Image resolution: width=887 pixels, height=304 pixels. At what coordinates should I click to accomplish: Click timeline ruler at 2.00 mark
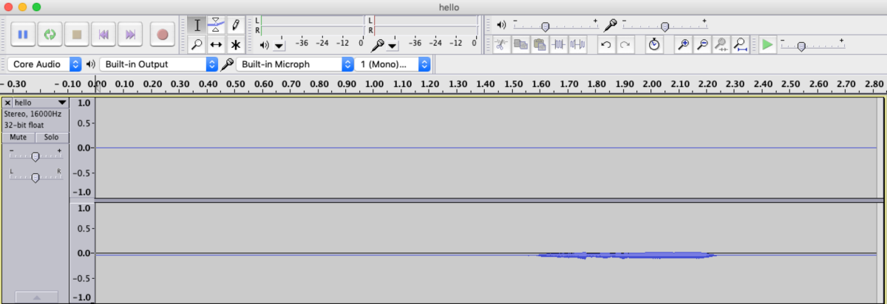click(x=652, y=84)
